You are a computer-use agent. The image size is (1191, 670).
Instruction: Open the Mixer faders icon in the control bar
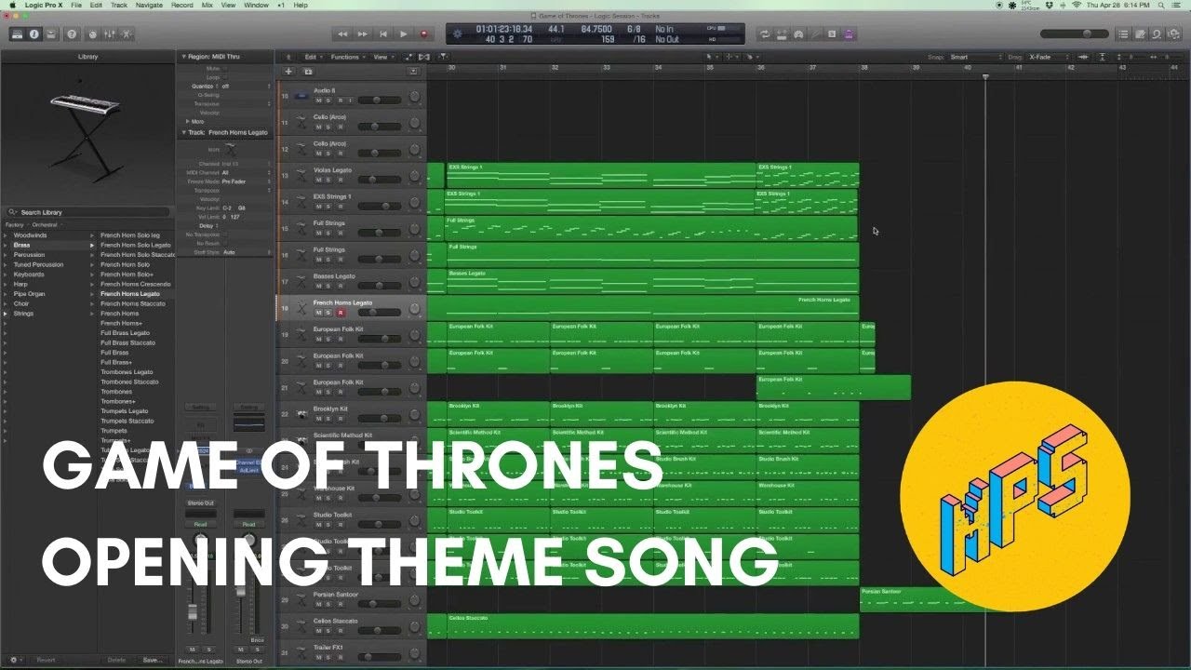110,34
